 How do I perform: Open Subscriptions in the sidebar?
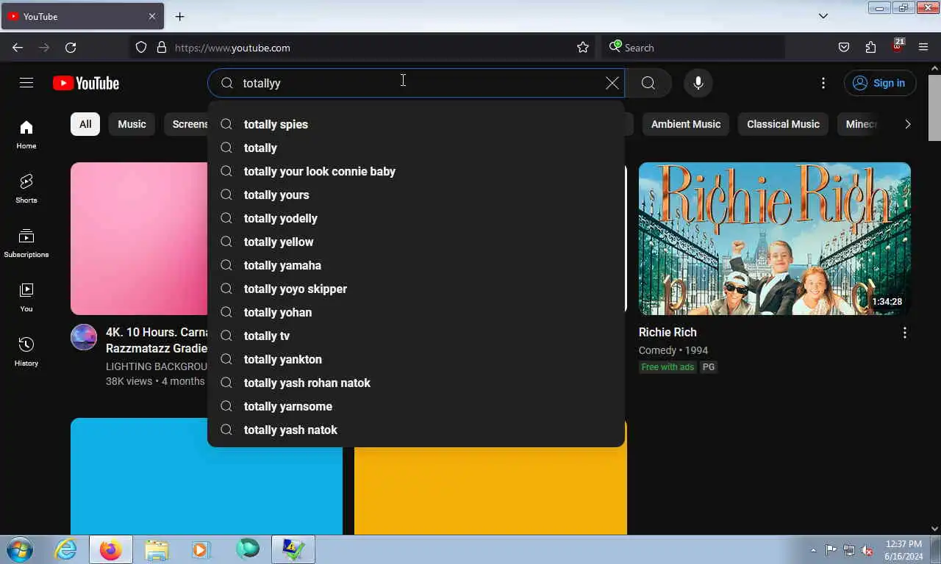tap(26, 243)
